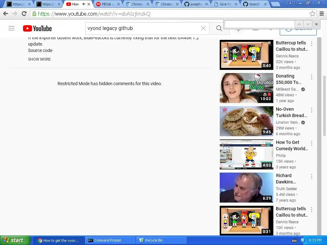Click the browser forward arrow
This screenshot has width=327, height=245.
pyautogui.click(x=15, y=14)
